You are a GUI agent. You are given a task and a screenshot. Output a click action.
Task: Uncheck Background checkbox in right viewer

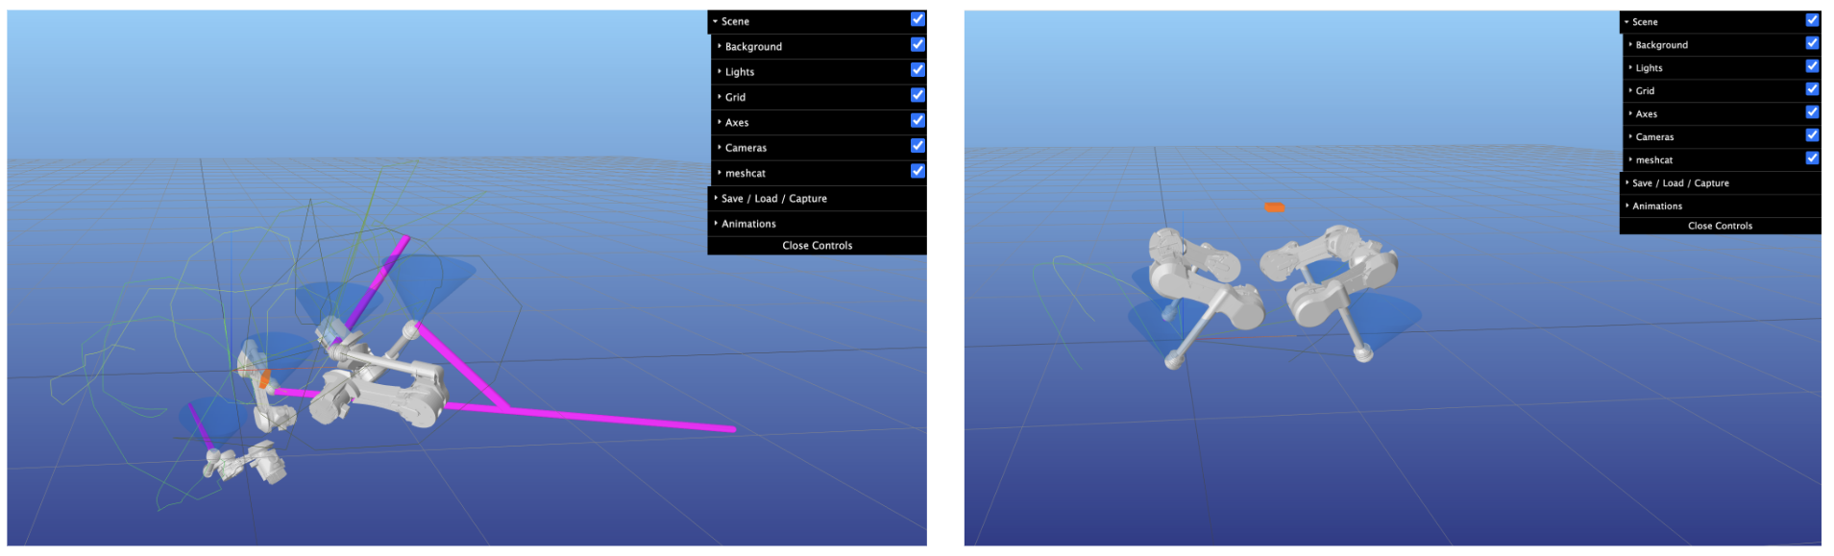[x=1811, y=43]
